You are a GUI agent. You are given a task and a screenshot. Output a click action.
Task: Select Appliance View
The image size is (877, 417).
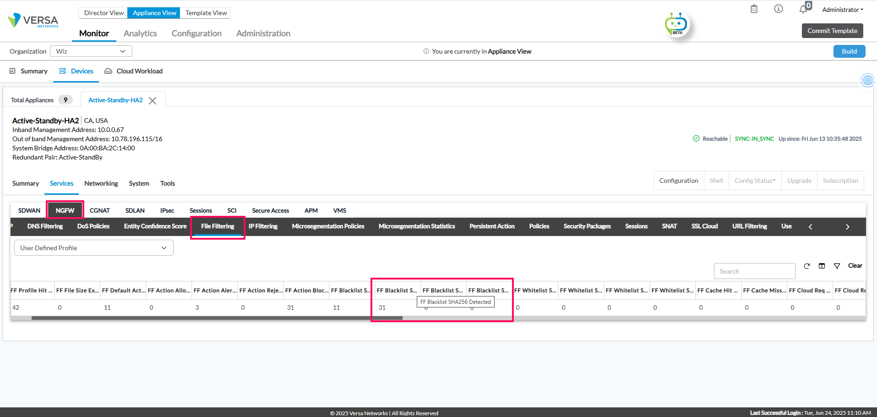click(x=154, y=13)
